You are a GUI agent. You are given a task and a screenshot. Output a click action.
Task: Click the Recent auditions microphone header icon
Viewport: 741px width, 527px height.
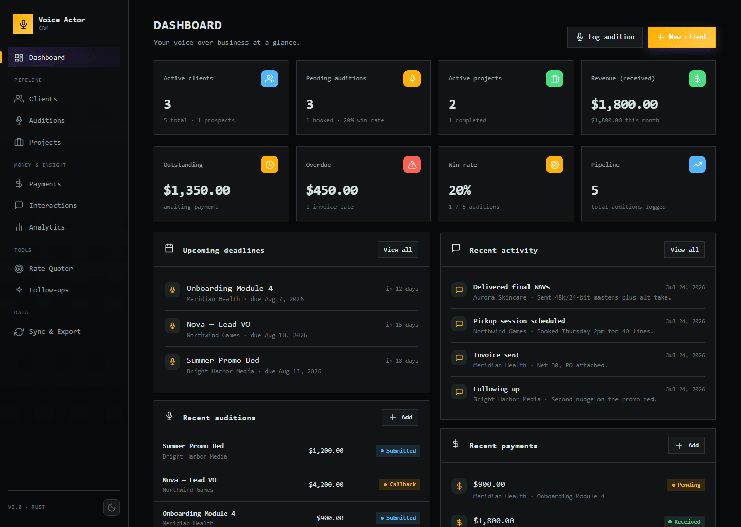[169, 416]
